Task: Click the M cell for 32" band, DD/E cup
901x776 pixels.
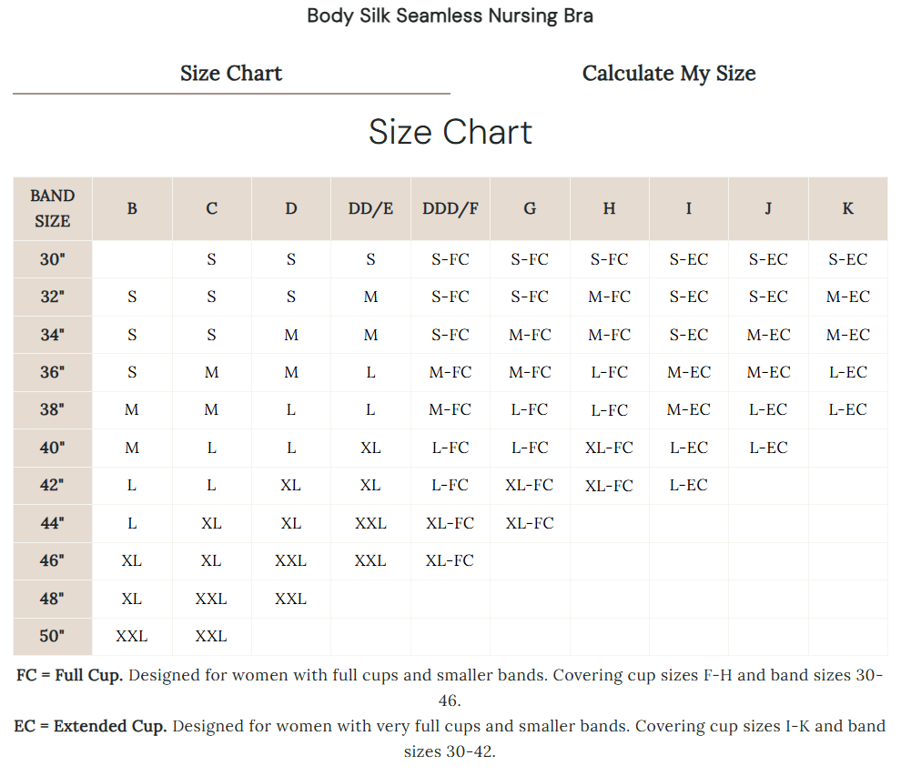Action: pos(370,297)
